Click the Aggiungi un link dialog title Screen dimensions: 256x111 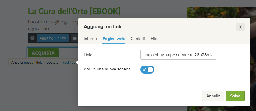click(x=102, y=26)
